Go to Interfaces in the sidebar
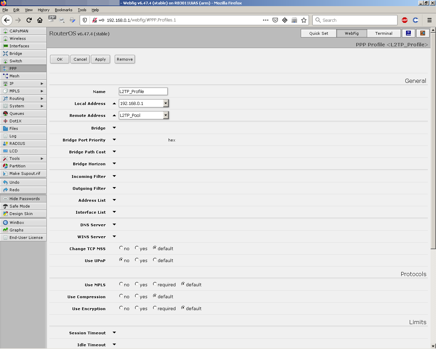This screenshot has height=349, width=436. (23, 46)
